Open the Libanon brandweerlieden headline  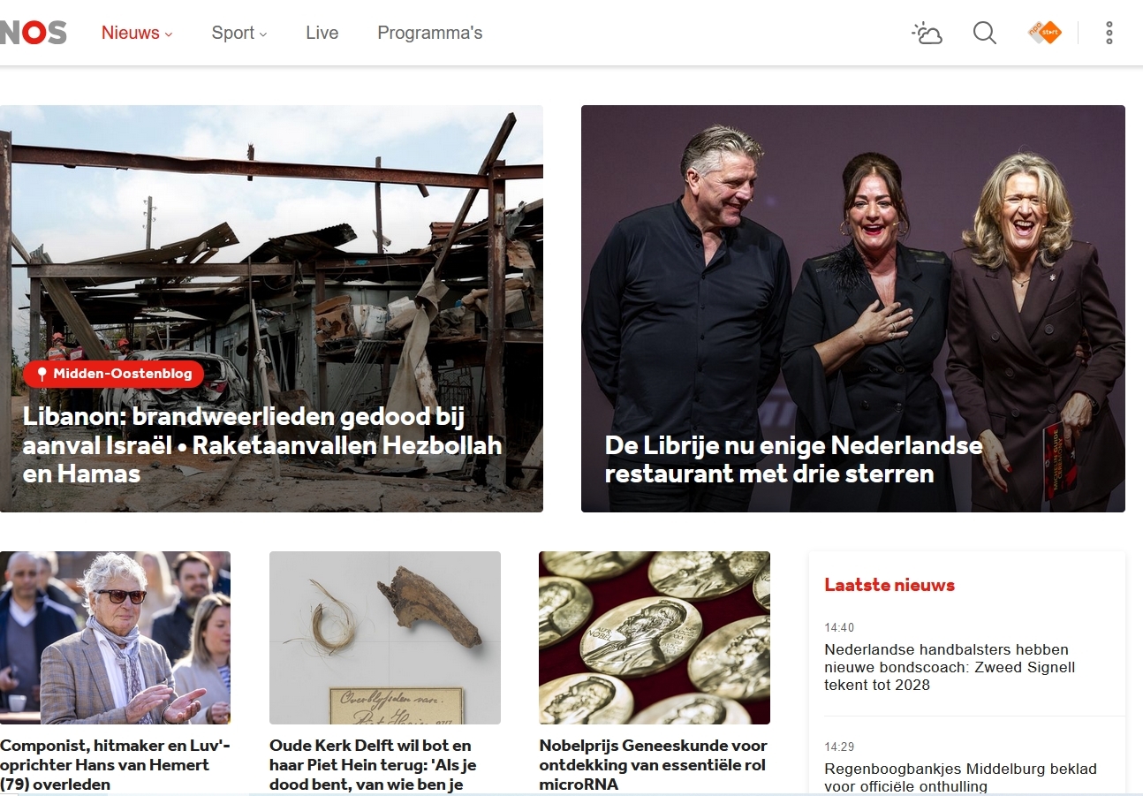pos(262,445)
